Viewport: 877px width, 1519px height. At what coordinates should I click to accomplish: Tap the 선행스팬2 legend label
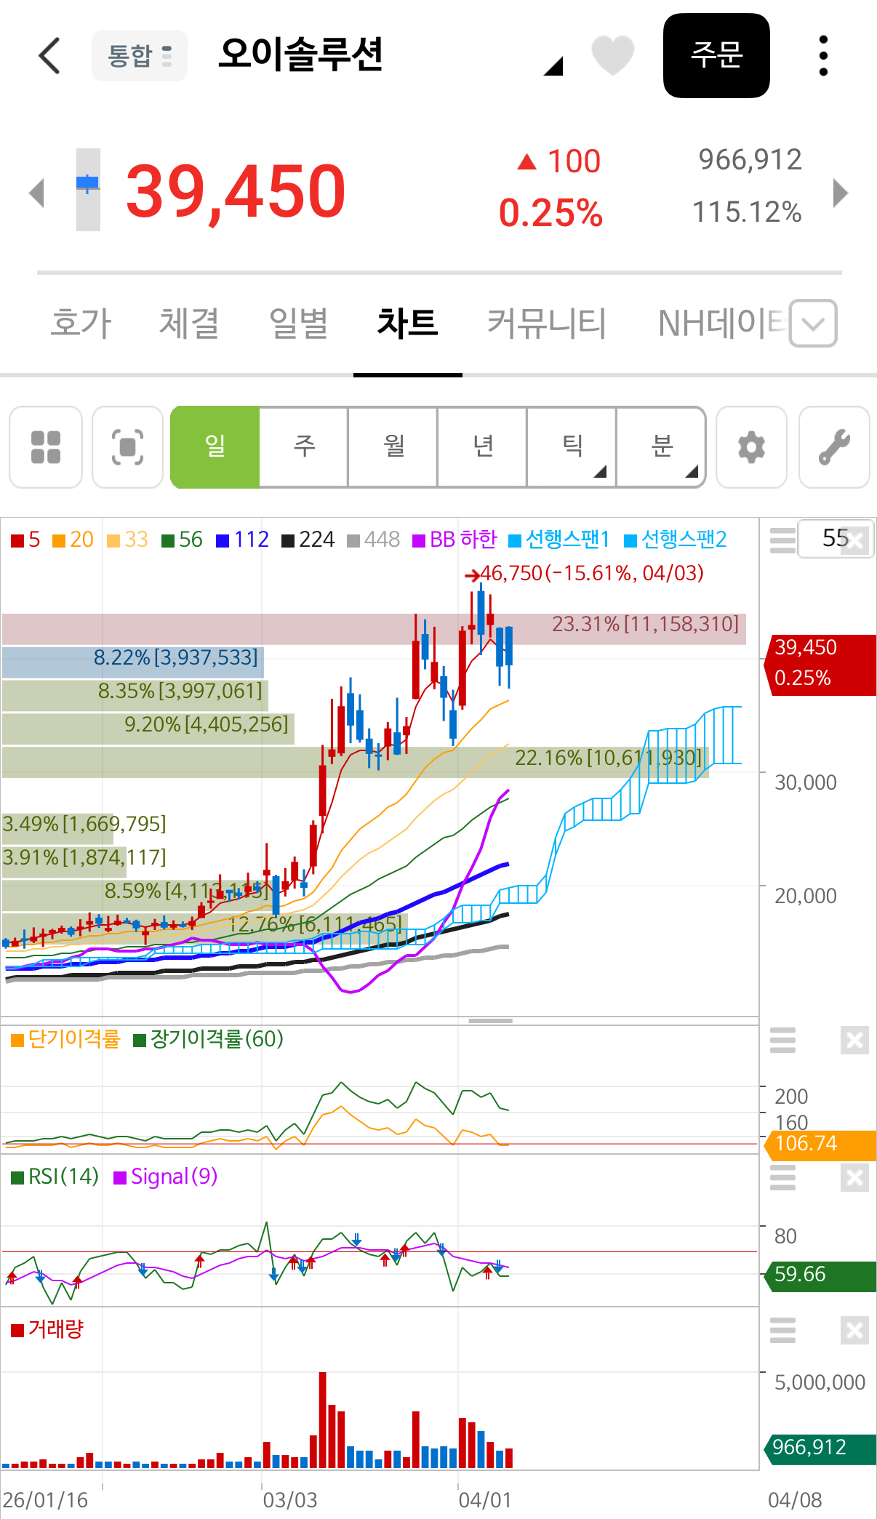pos(684,540)
